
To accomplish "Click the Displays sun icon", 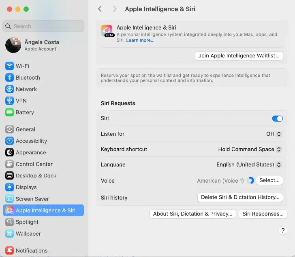I will 9,187.
